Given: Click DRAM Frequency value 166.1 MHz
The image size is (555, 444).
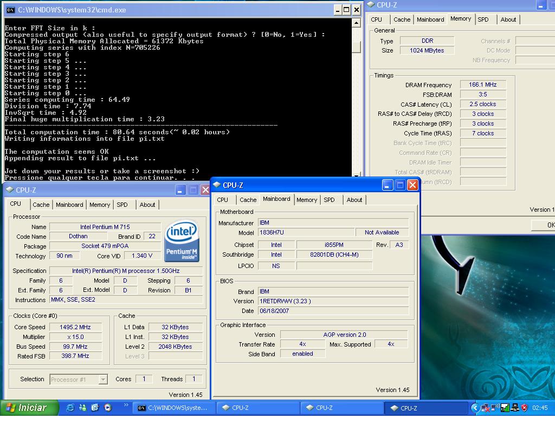Looking at the screenshot, I should 483,85.
